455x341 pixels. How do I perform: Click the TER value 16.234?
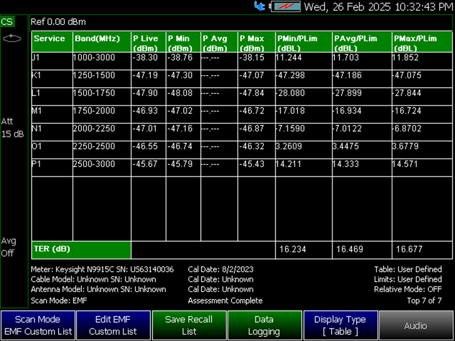pos(293,249)
